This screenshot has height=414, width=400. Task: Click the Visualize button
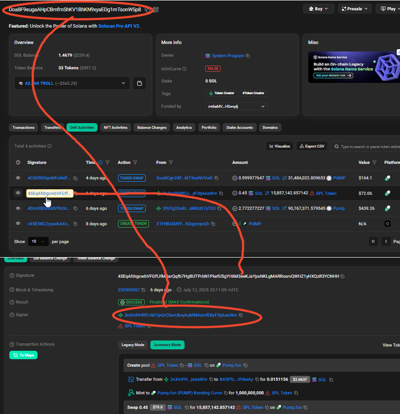pos(280,146)
